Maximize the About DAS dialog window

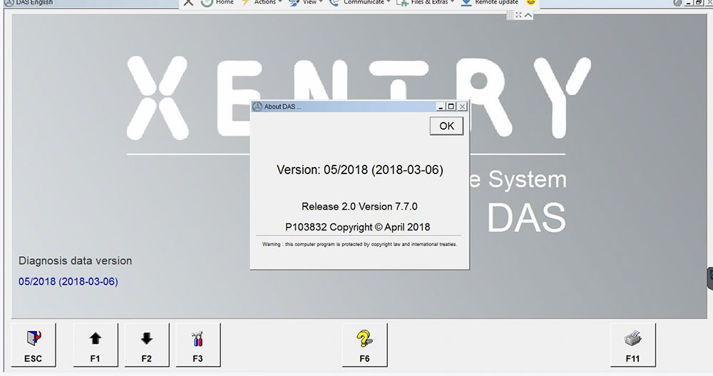(x=451, y=106)
